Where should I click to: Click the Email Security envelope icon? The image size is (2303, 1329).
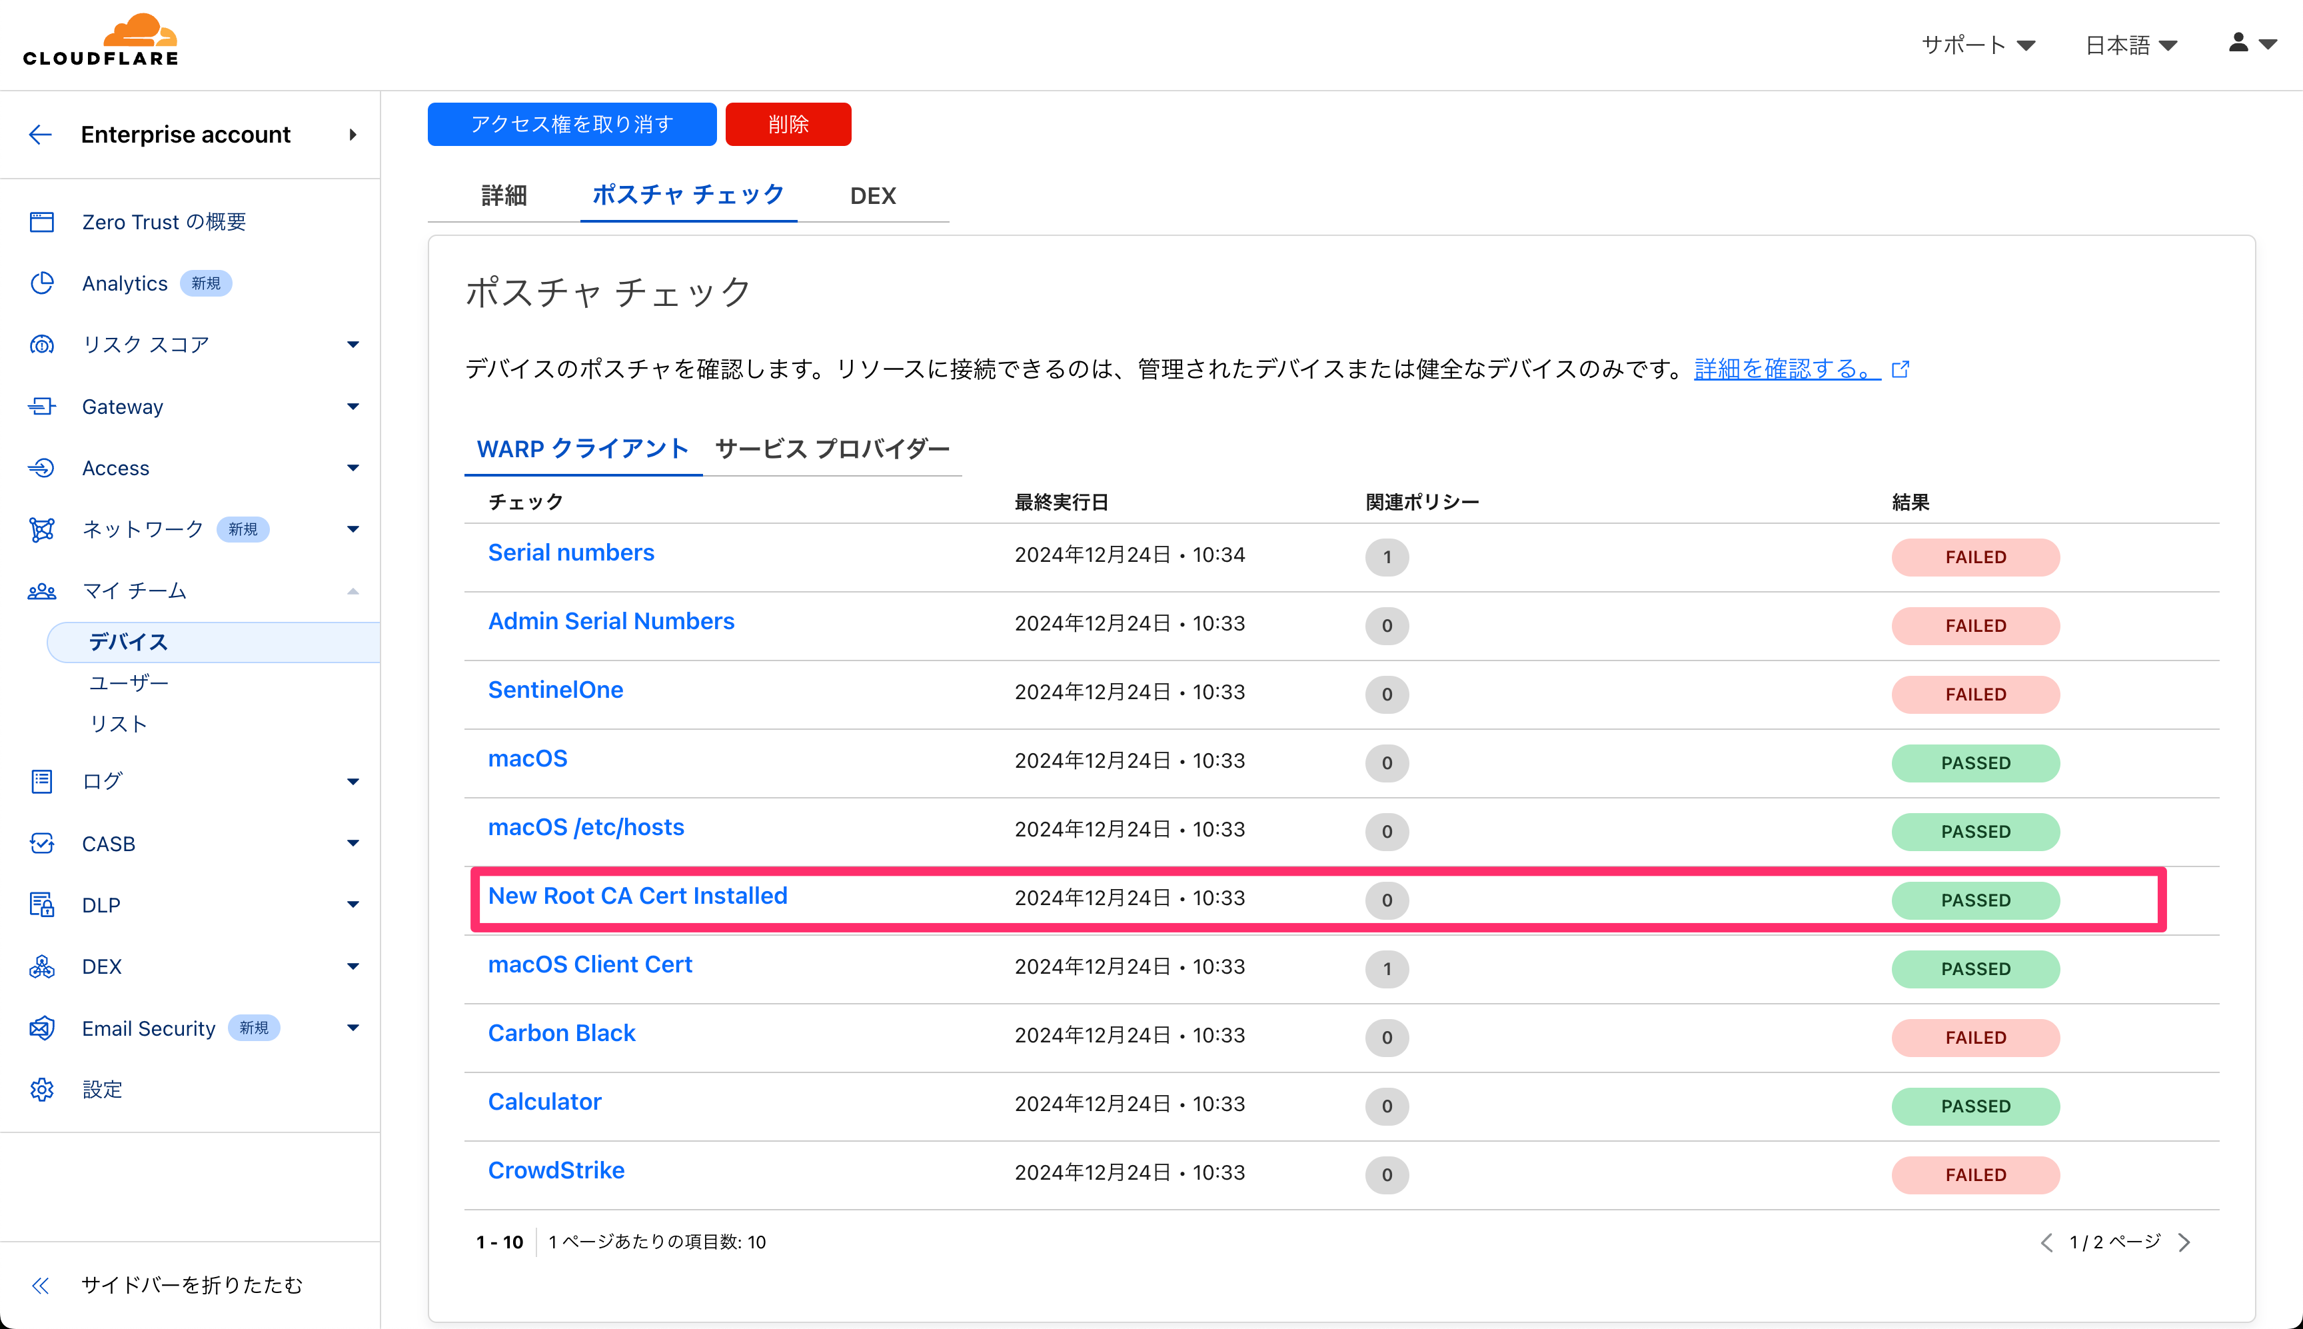(x=42, y=1028)
